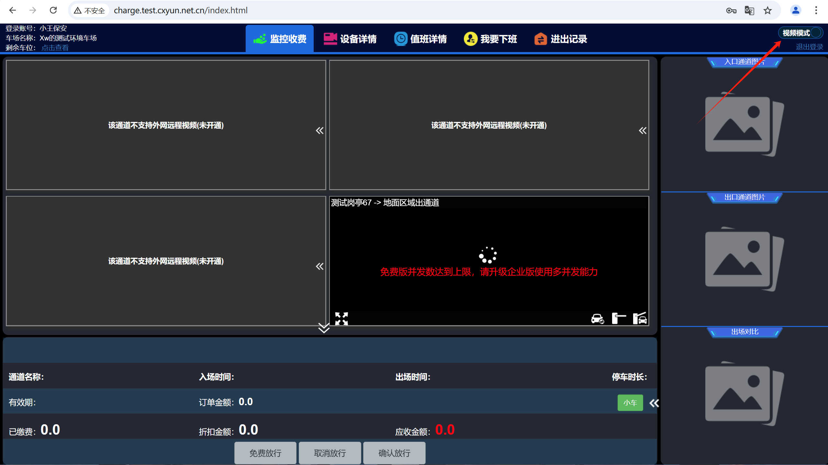Expand vehicle type options with double arrow

pos(654,403)
